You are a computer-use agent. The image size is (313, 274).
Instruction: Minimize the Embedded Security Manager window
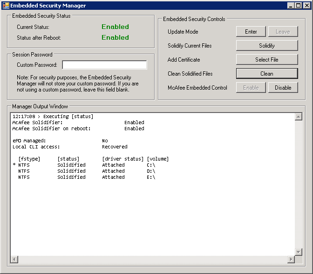pyautogui.click(x=291, y=6)
